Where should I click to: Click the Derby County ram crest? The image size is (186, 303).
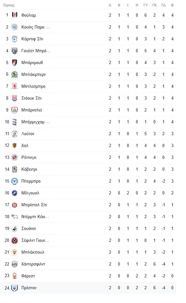(14, 217)
